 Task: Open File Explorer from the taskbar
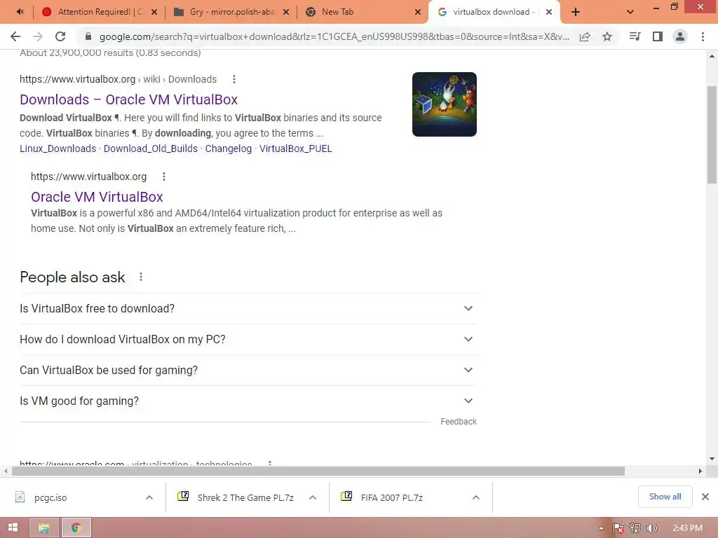[44, 528]
